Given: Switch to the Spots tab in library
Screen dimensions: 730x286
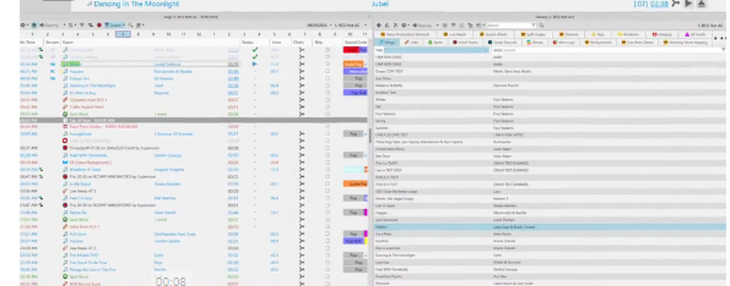Looking at the screenshot, I should tap(436, 42).
